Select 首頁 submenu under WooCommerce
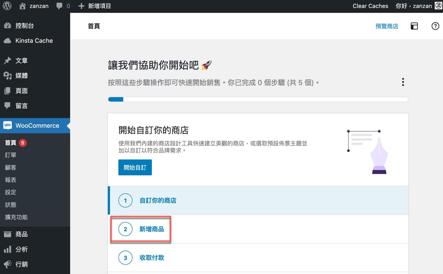This screenshot has height=274, width=443. pos(10,143)
